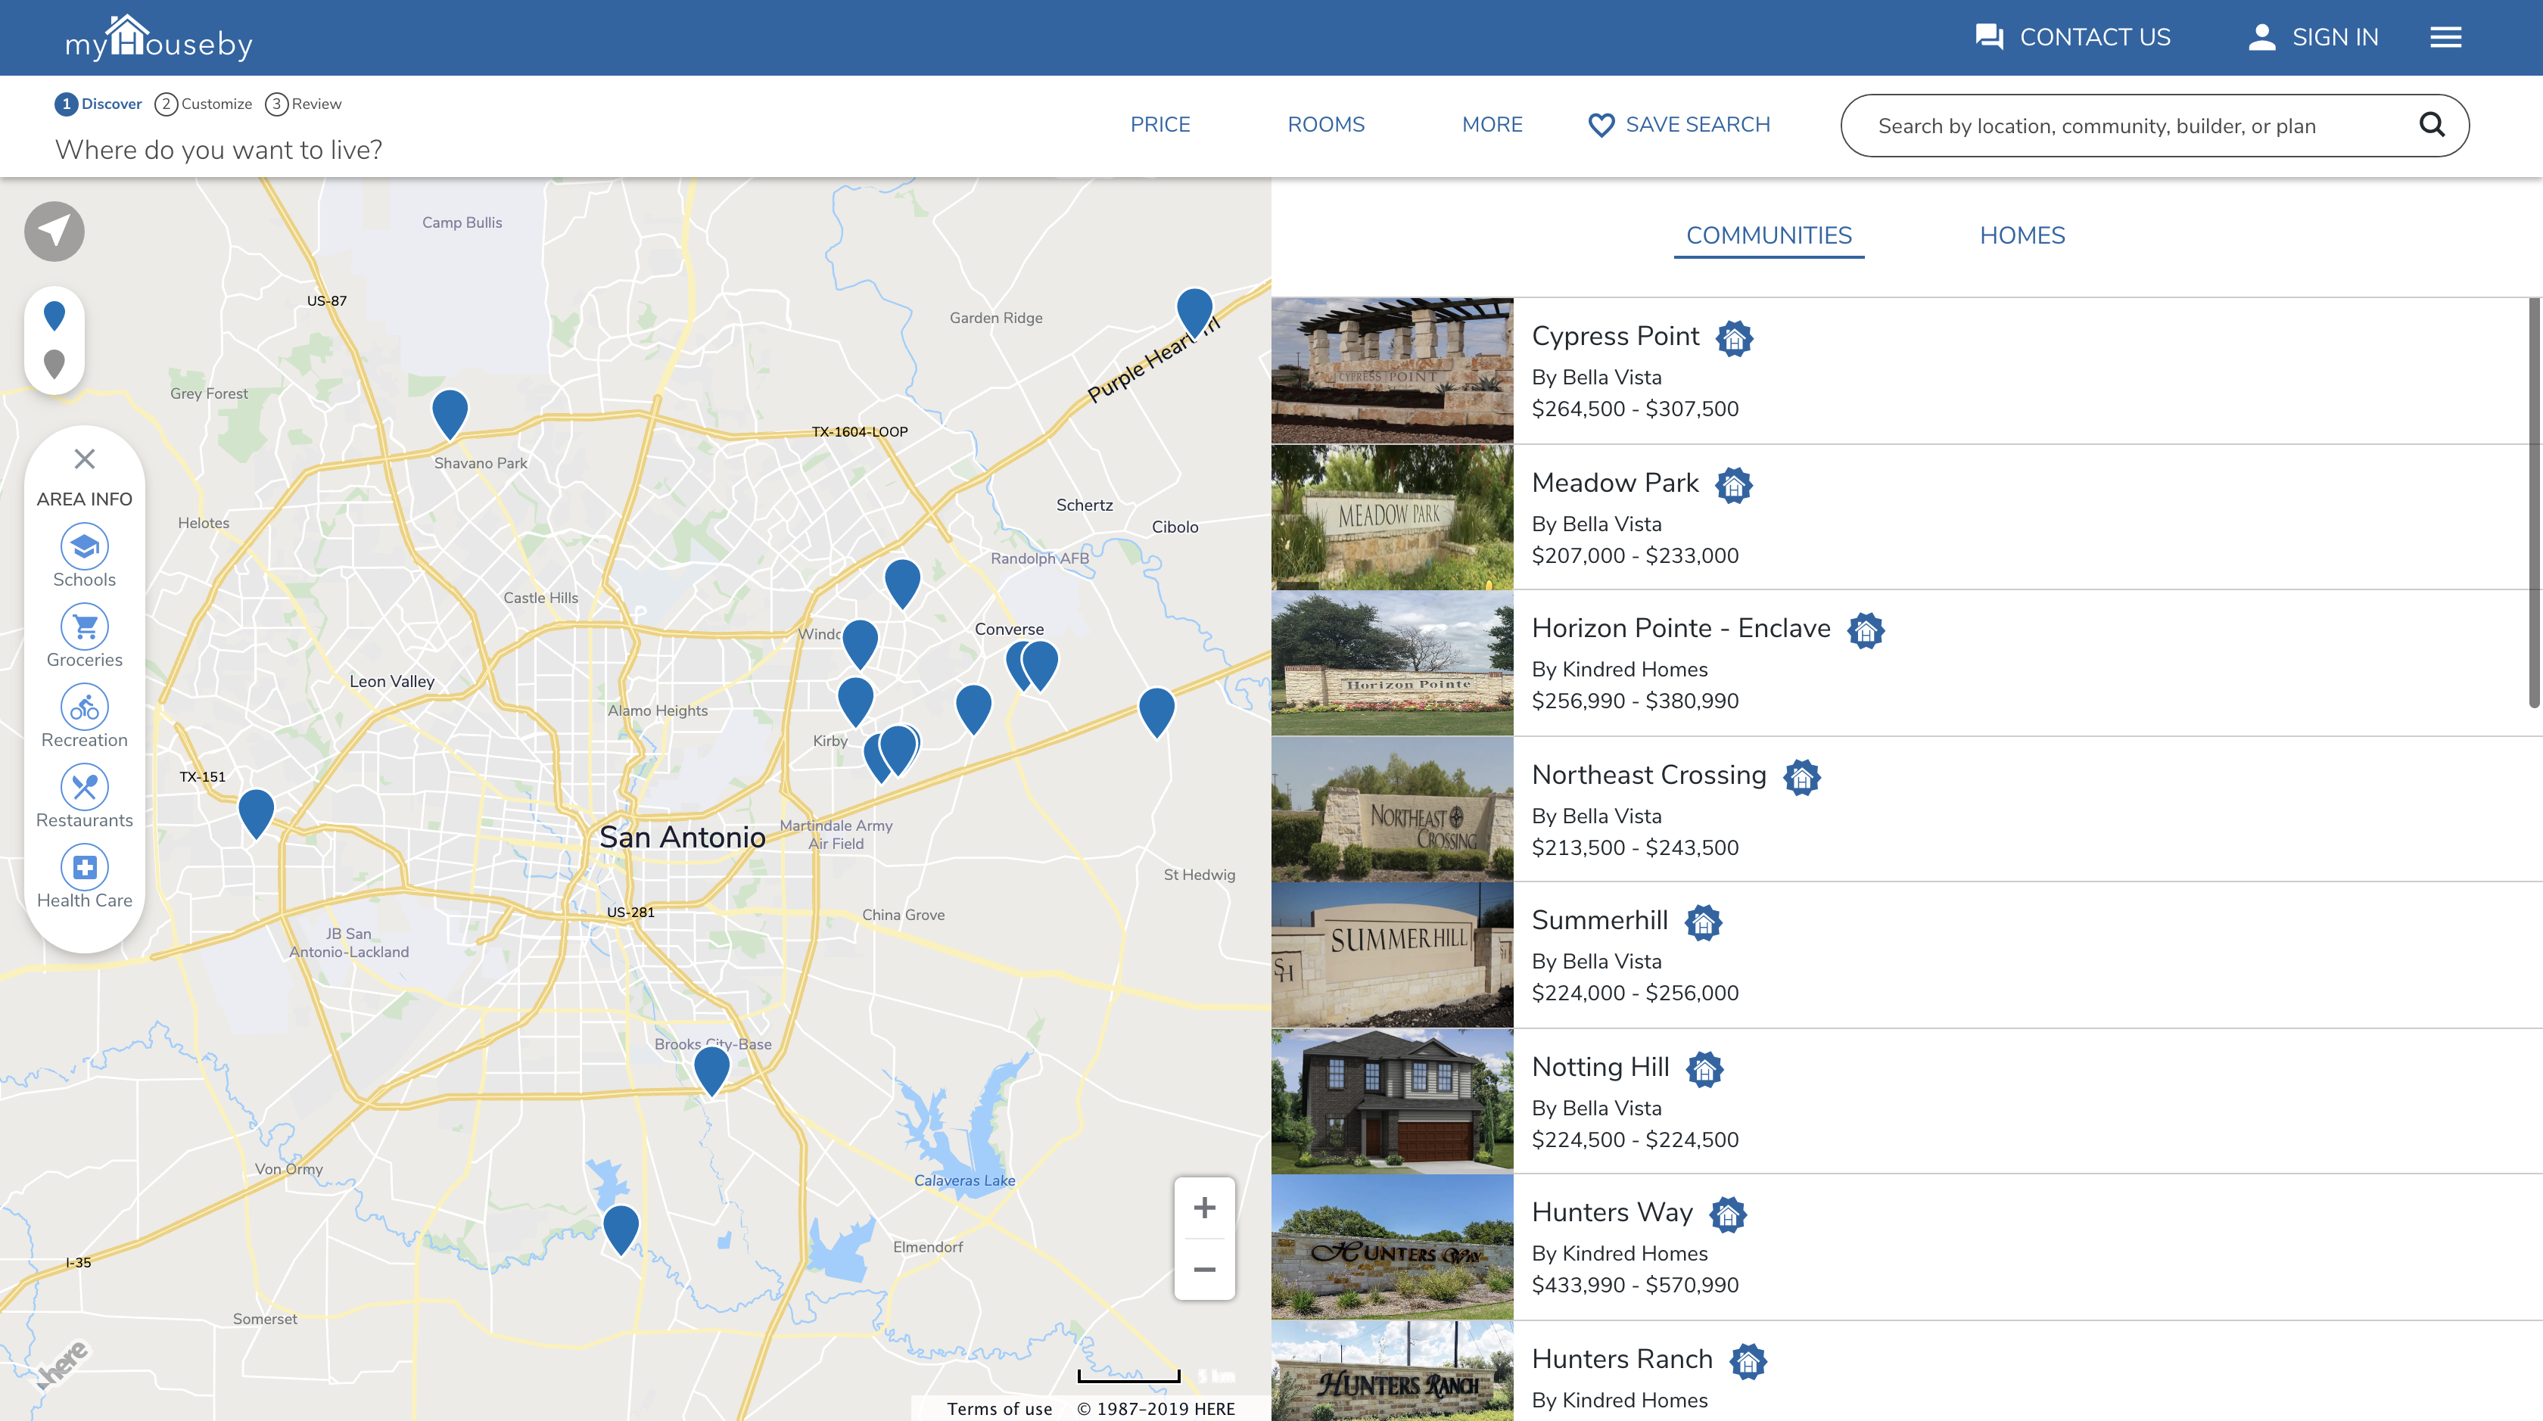Click the search magnifier icon
The image size is (2543, 1421).
pos(2432,126)
